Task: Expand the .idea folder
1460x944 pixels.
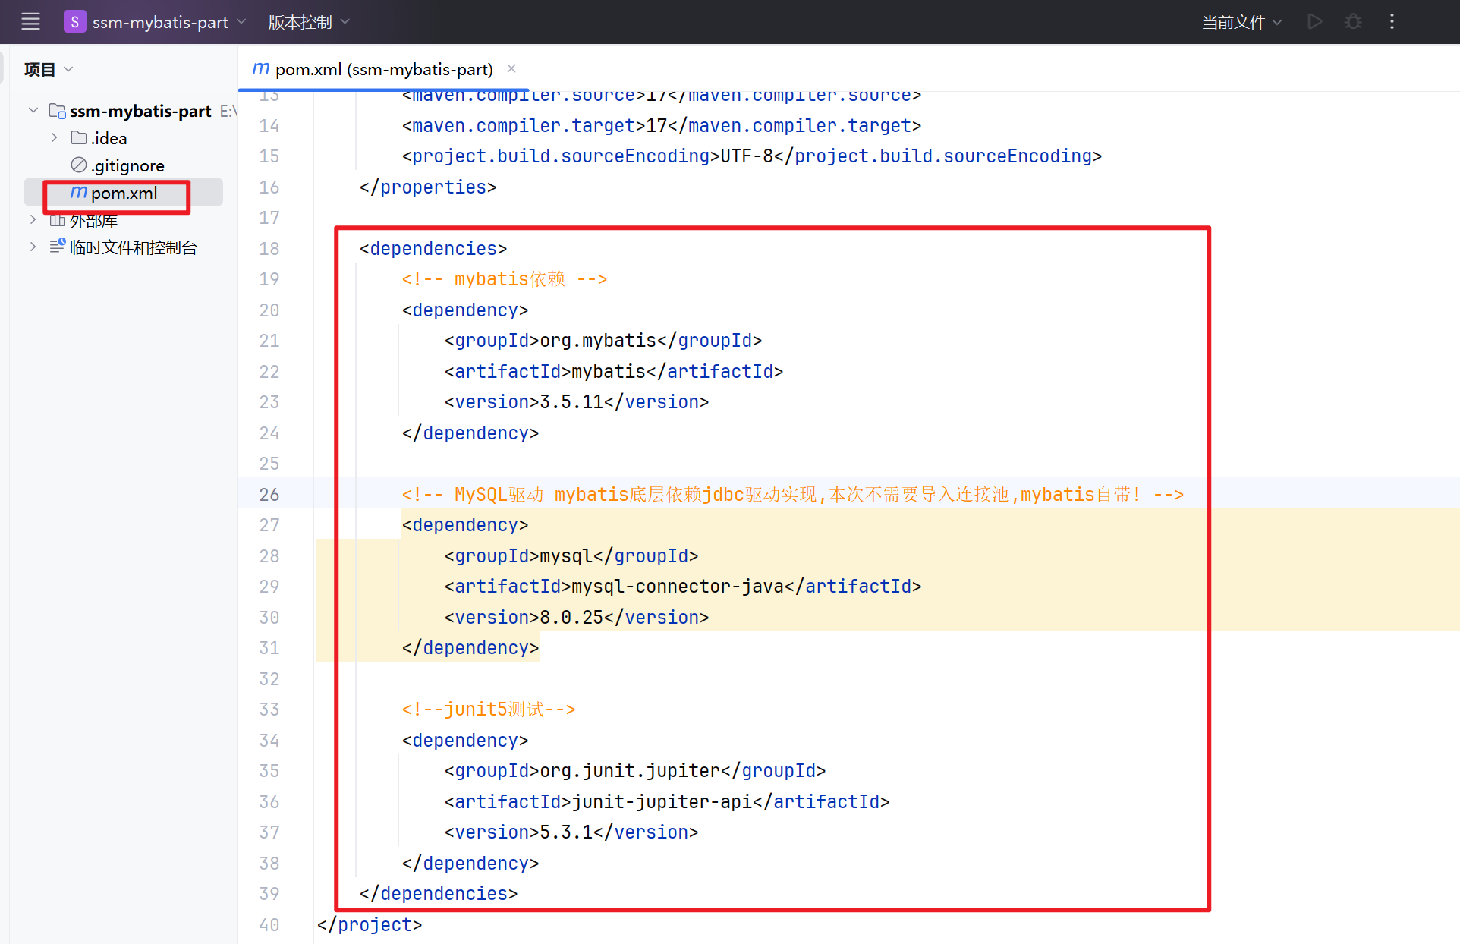Action: point(54,138)
